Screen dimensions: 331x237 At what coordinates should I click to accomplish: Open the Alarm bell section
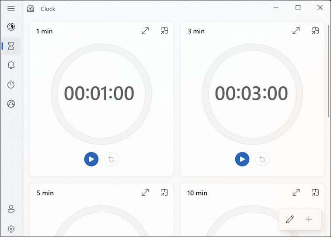[x=11, y=65]
